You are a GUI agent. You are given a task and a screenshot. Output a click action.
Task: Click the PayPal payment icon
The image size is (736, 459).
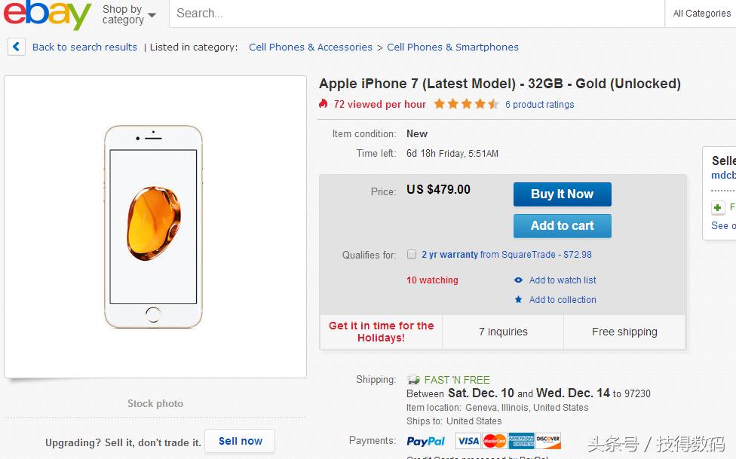426,441
